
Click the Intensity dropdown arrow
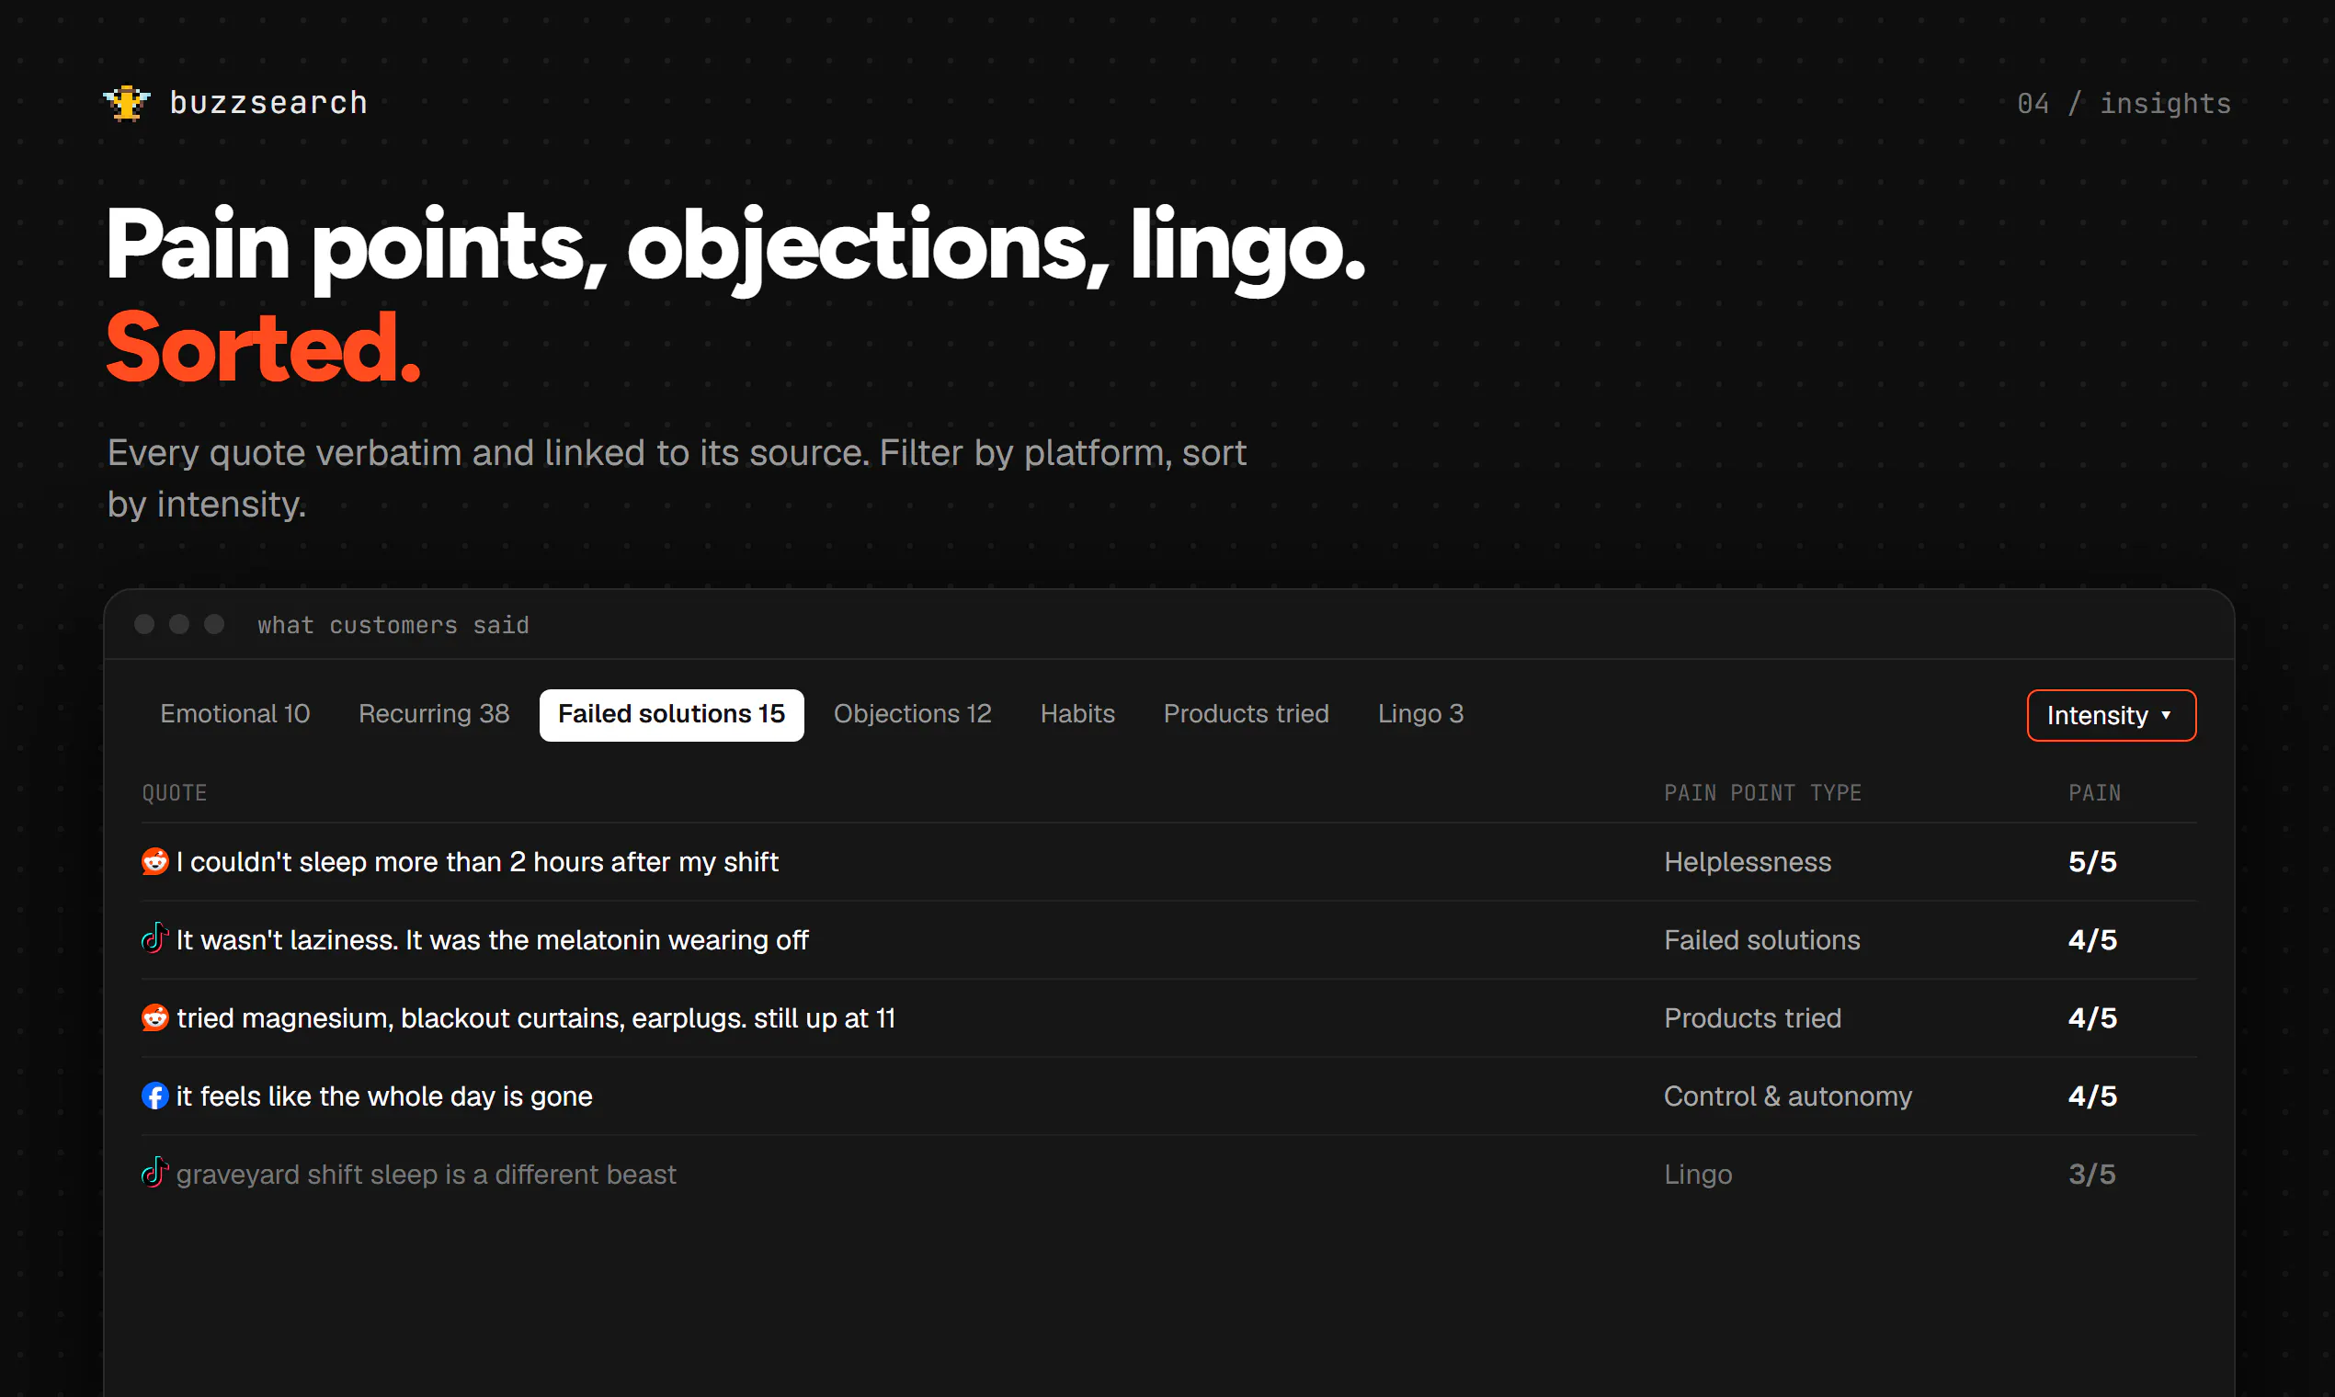pyautogui.click(x=2167, y=715)
